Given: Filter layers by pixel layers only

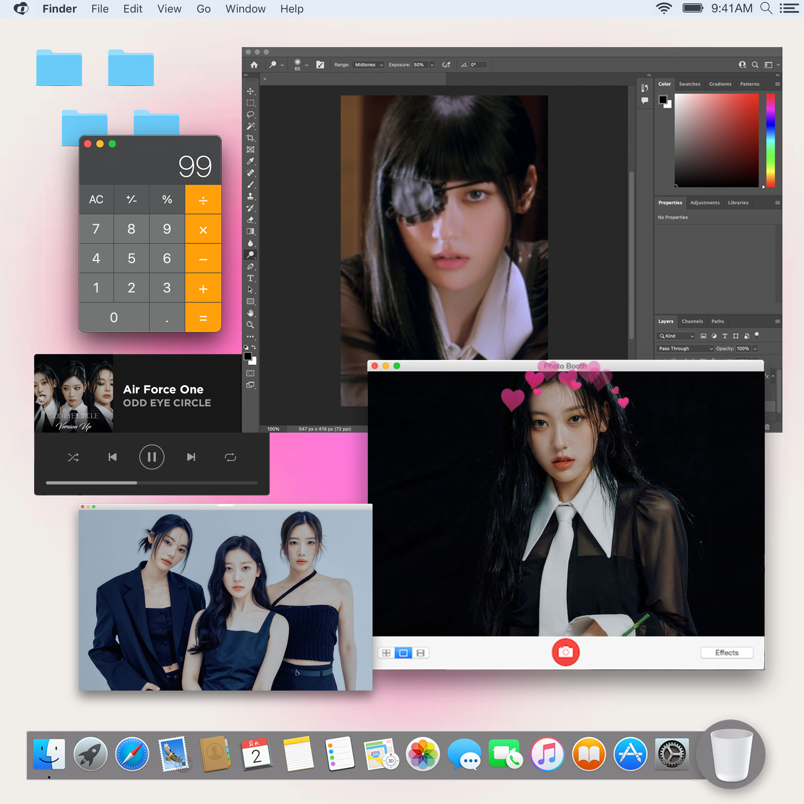Looking at the screenshot, I should coord(704,337).
